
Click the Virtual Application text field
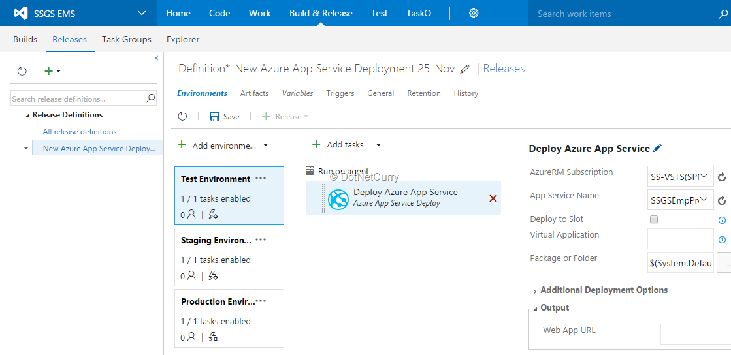click(680, 239)
